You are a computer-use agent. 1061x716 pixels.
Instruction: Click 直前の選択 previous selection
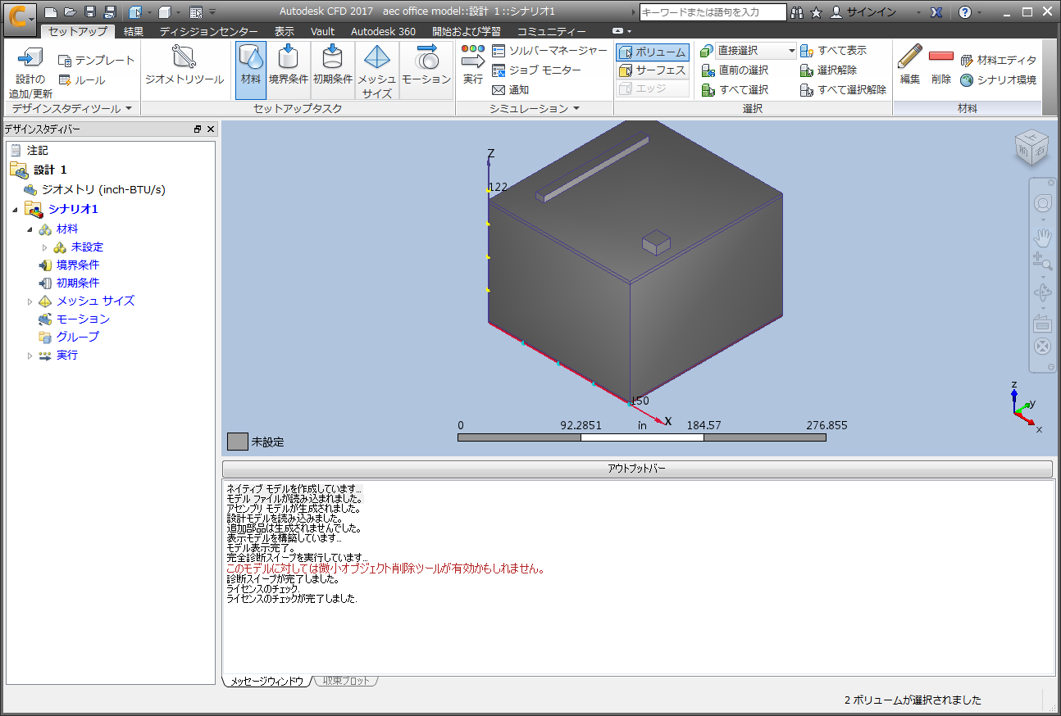(x=735, y=70)
